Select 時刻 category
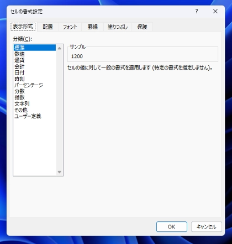 point(35,79)
